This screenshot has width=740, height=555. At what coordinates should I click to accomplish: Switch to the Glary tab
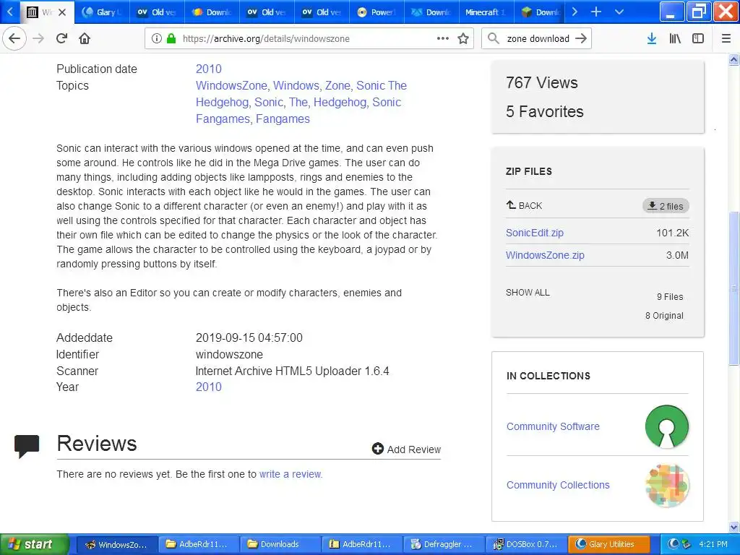(x=101, y=12)
